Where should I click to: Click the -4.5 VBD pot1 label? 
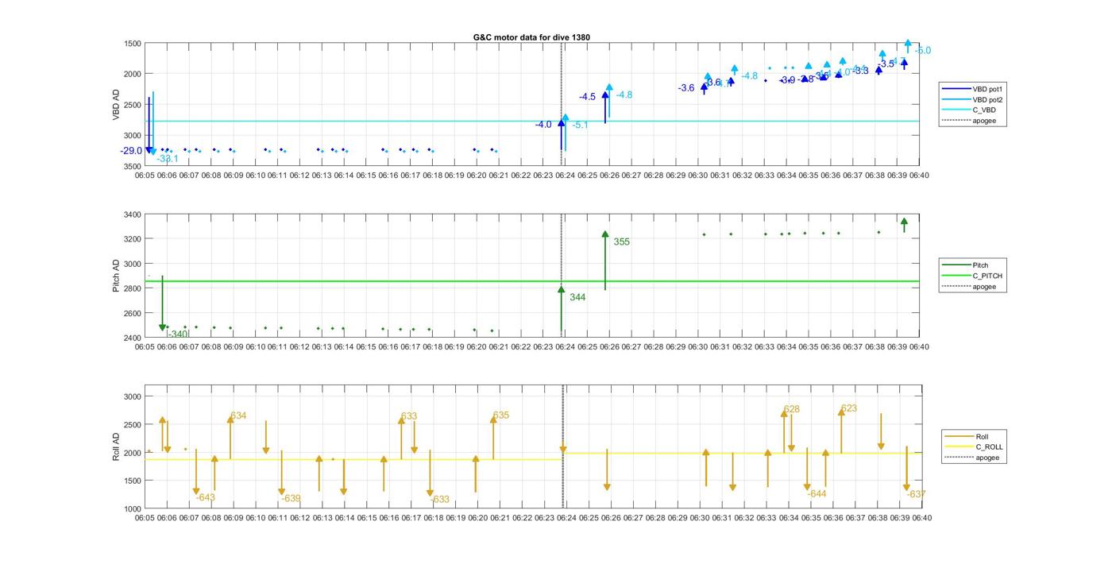(x=587, y=97)
